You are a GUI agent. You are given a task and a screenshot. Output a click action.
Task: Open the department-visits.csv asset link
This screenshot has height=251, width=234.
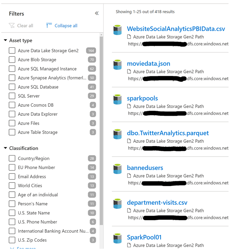point(157,203)
